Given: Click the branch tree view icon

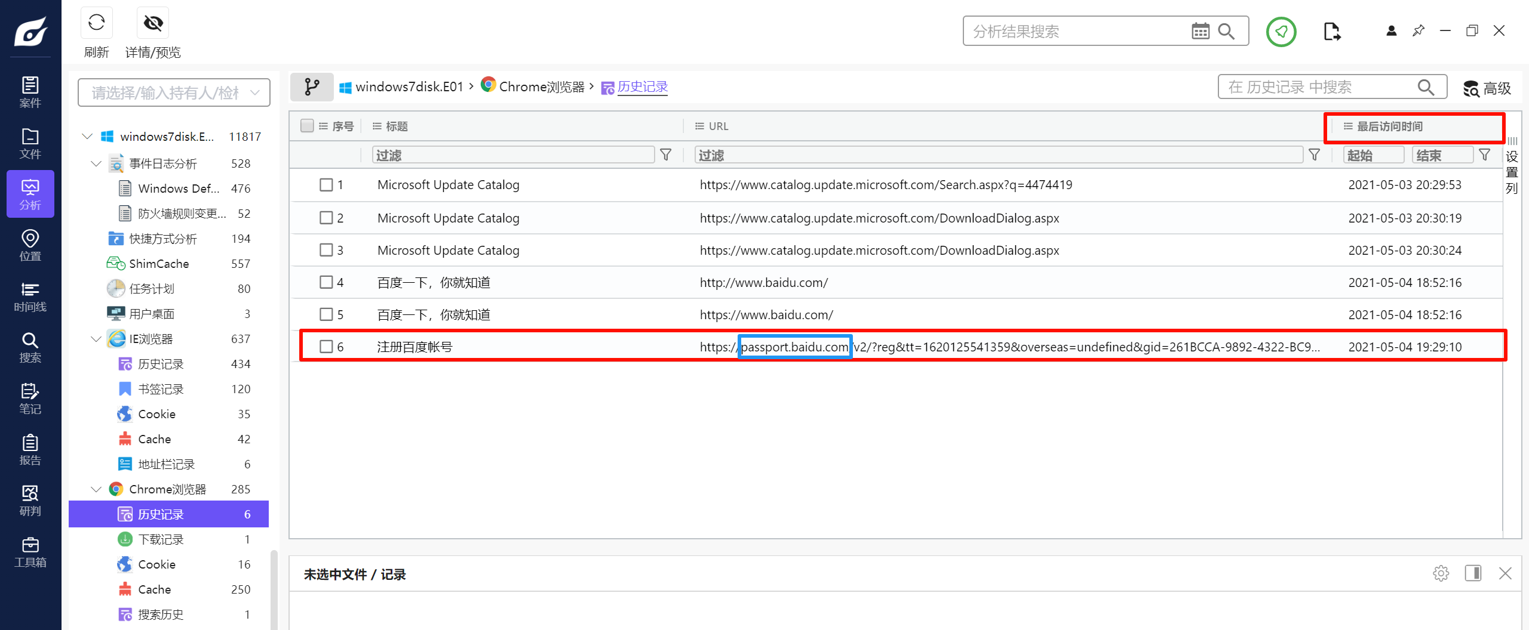Looking at the screenshot, I should tap(312, 87).
